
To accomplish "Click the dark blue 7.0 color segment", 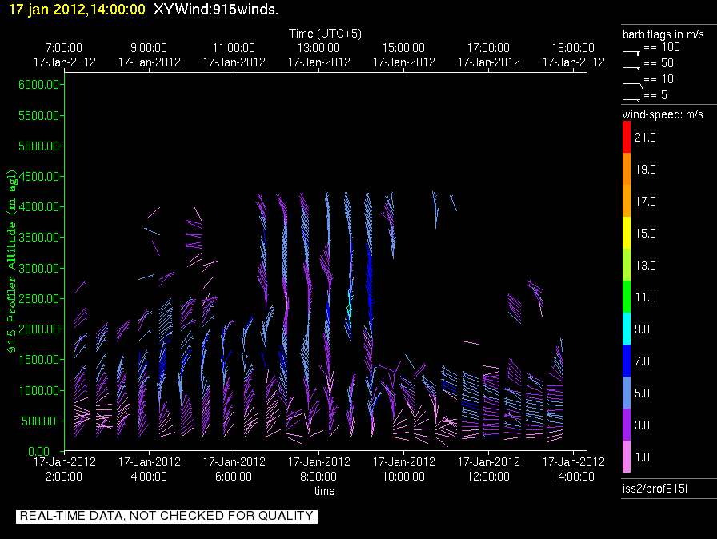I will click(627, 361).
